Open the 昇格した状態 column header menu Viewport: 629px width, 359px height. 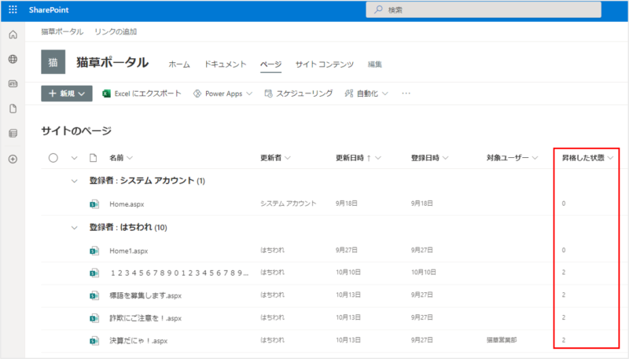pyautogui.click(x=587, y=158)
